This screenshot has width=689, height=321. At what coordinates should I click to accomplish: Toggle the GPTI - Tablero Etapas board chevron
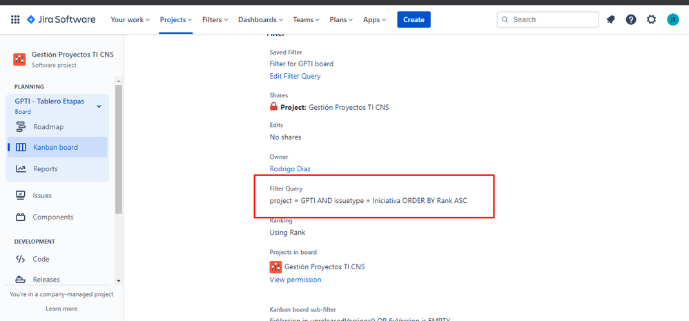(99, 106)
